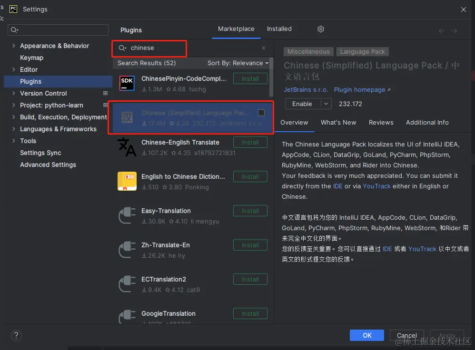Switch to the Marketplace tab
This screenshot has height=350, width=475.
(x=236, y=29)
